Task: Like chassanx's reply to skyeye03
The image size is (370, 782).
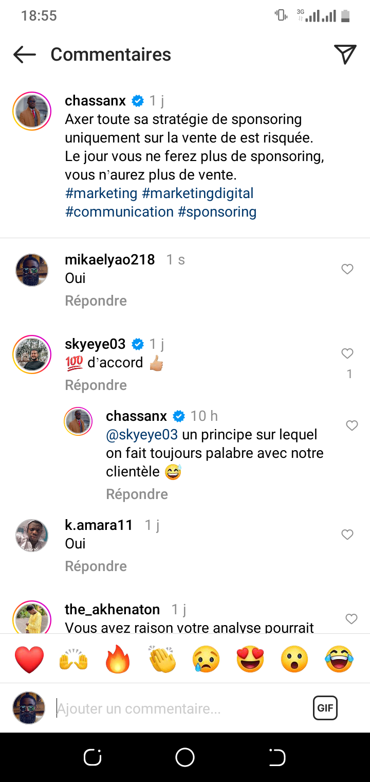Action: coord(351,425)
